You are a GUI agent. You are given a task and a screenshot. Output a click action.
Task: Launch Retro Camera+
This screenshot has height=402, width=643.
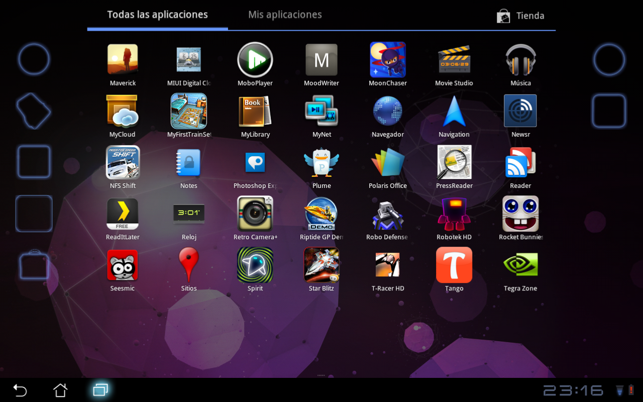click(255, 213)
